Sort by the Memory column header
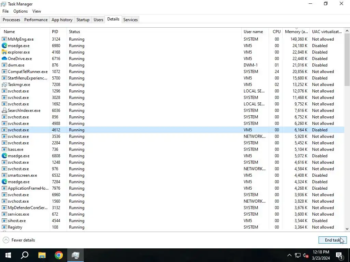350x262 pixels. [x=296, y=32]
